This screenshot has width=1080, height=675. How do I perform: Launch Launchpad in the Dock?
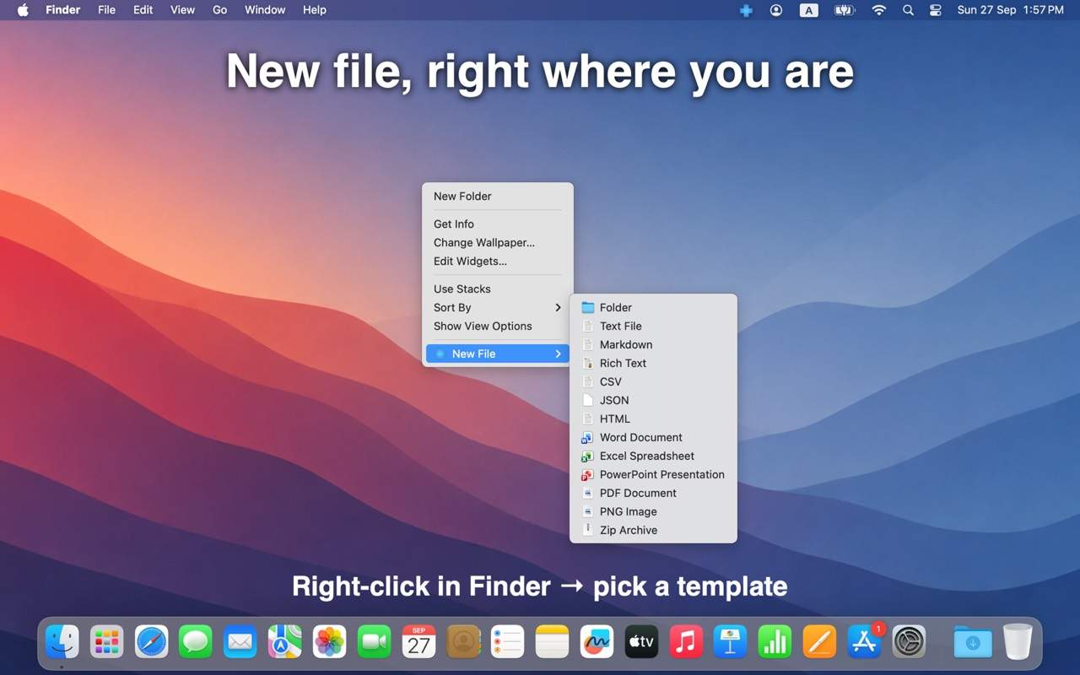tap(107, 642)
